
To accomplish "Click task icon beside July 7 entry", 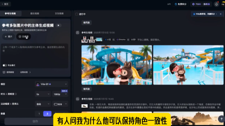I will [x=78, y=99].
